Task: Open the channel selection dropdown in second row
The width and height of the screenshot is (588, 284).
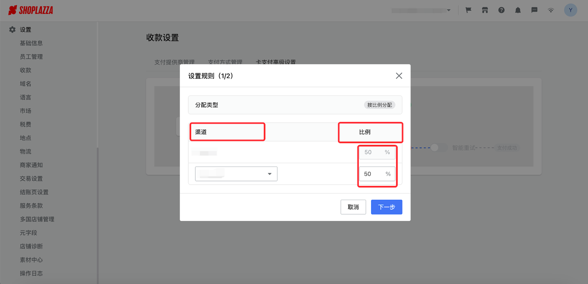Action: (x=236, y=174)
